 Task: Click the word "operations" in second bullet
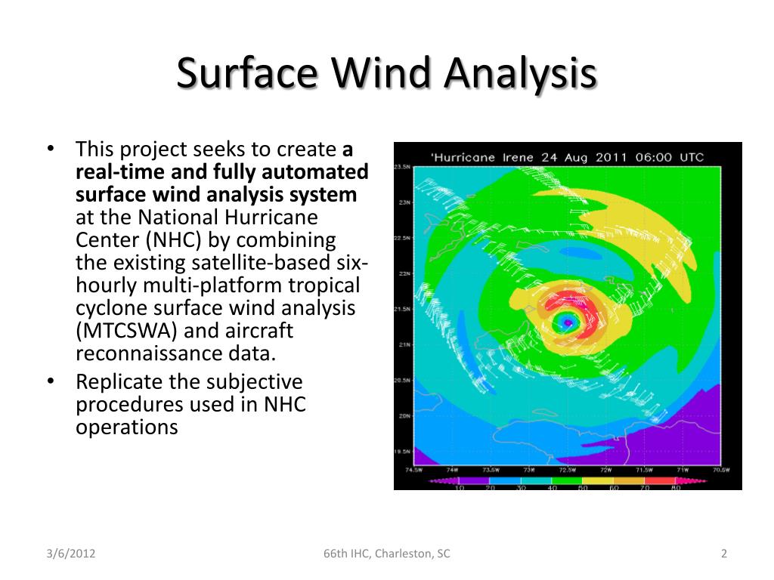pos(127,427)
